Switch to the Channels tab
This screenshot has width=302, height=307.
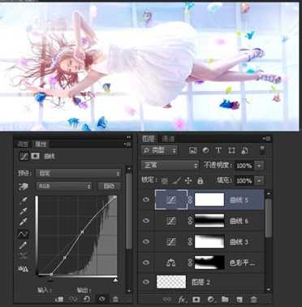tap(168, 139)
